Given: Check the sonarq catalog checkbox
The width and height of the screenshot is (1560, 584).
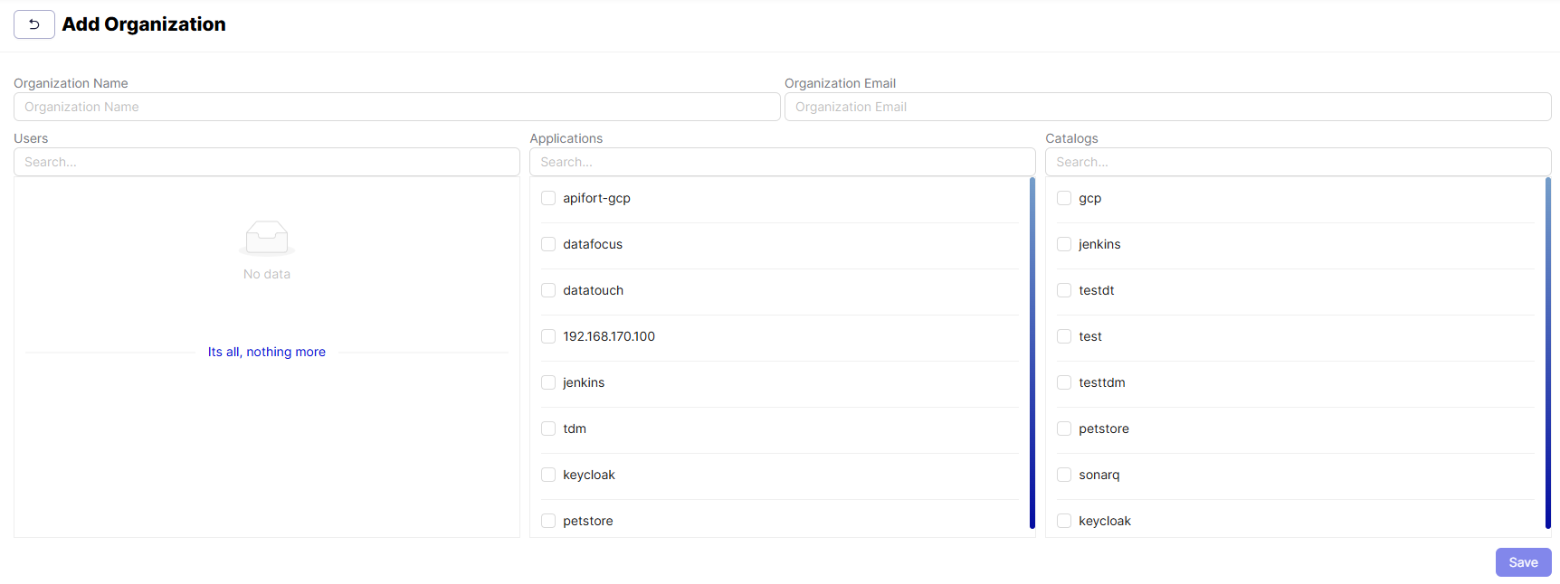Looking at the screenshot, I should pyautogui.click(x=1064, y=475).
